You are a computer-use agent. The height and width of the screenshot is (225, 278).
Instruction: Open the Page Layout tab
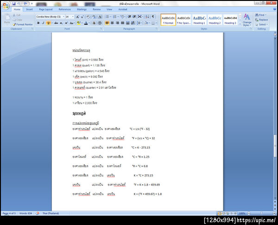click(x=46, y=9)
